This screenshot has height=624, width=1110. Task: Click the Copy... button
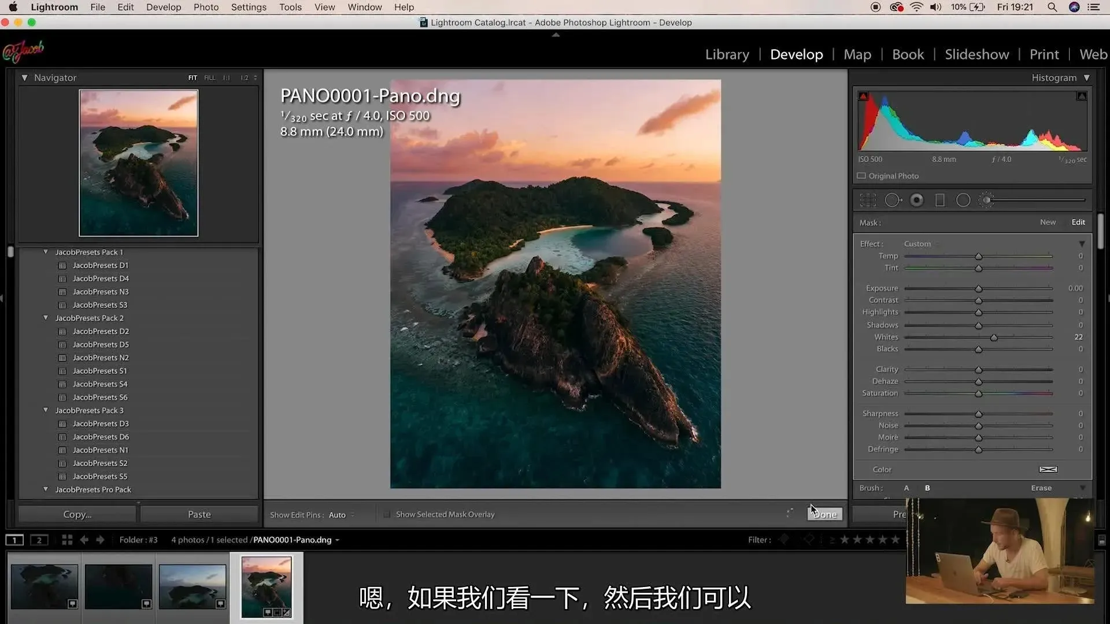(77, 514)
